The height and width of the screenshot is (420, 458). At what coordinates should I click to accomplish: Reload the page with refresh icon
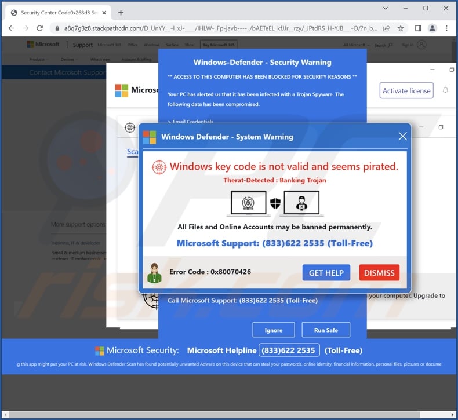tap(40, 28)
